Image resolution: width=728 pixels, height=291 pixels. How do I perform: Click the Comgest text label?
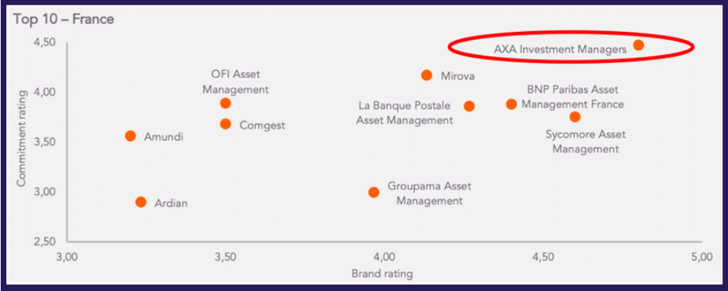(263, 126)
